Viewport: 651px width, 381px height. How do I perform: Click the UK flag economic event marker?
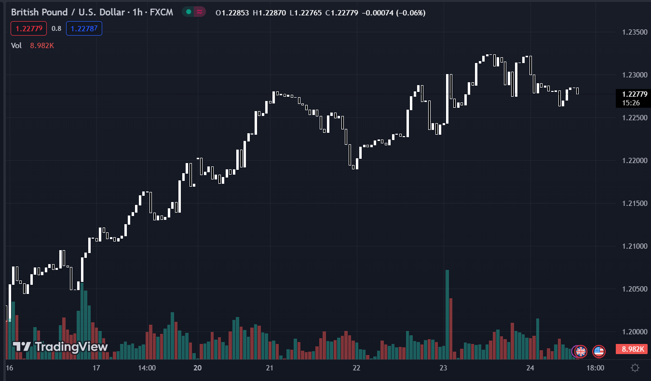coord(580,352)
